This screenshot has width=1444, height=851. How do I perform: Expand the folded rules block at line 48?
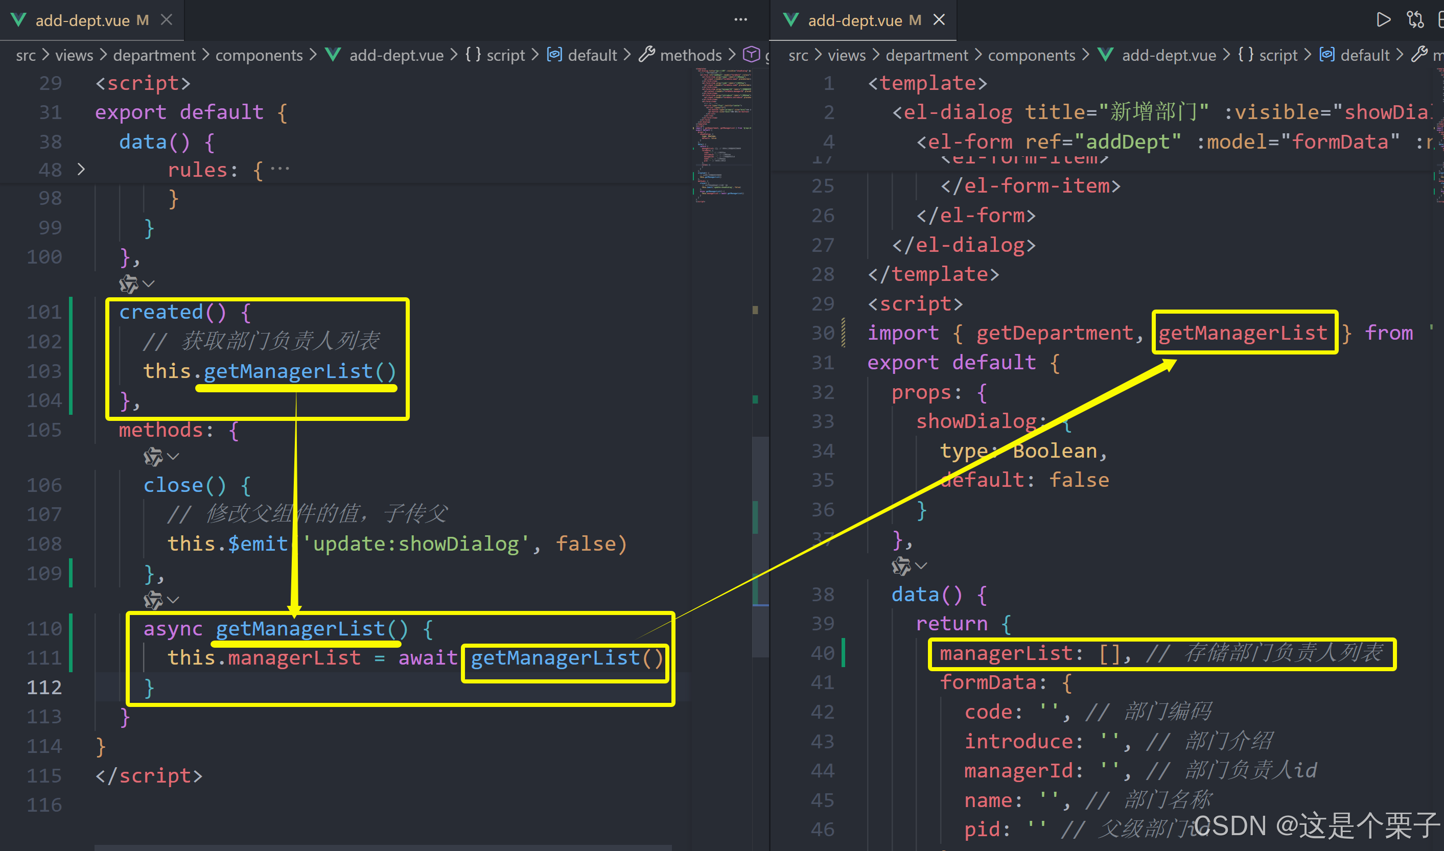pos(81,169)
